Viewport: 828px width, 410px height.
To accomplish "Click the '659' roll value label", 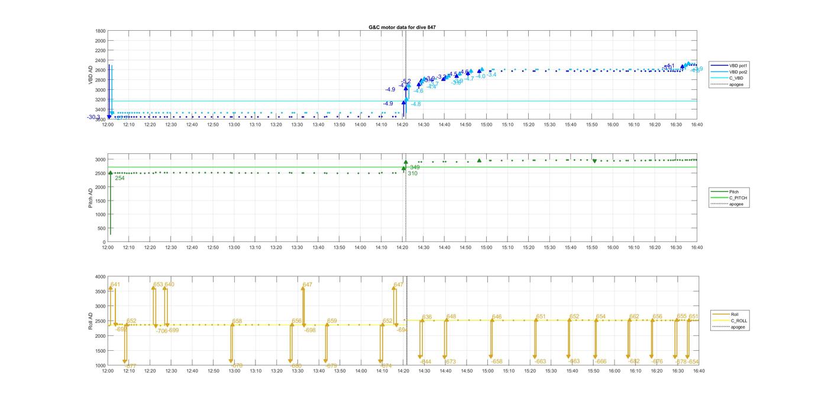I will tap(332, 321).
